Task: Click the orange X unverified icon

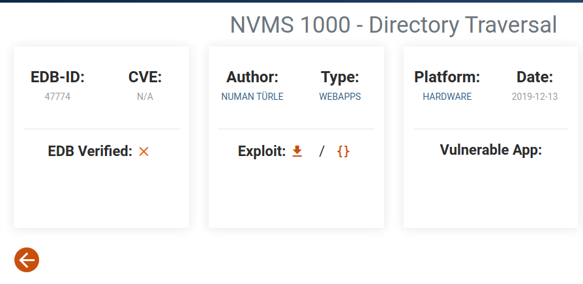Action: pyautogui.click(x=144, y=151)
